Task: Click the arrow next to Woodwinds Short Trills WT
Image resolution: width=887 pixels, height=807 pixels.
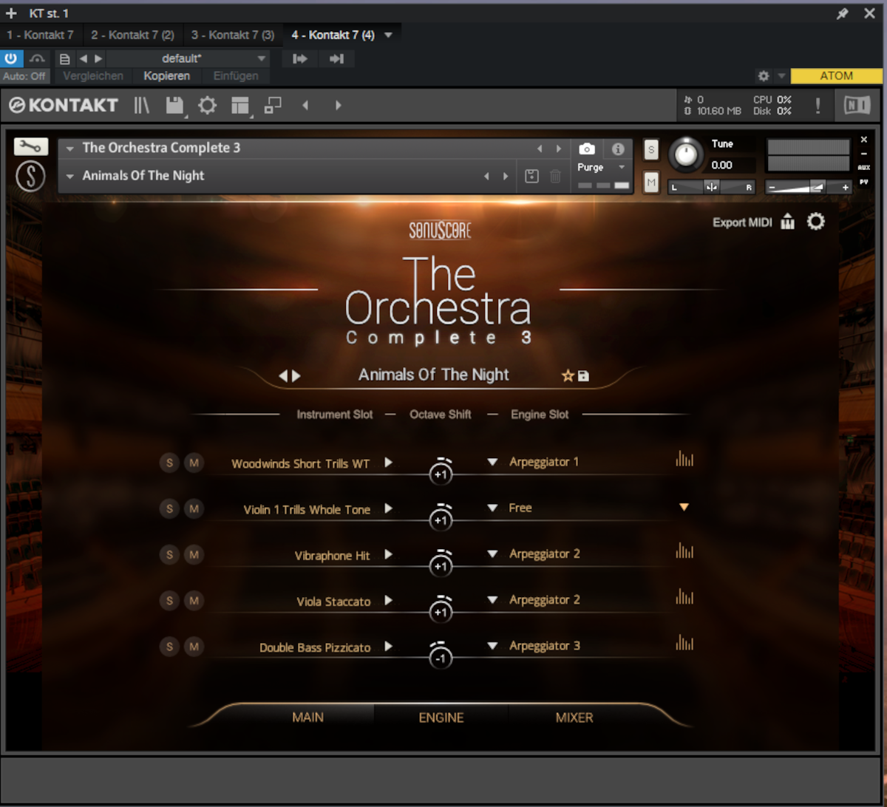Action: click(388, 463)
